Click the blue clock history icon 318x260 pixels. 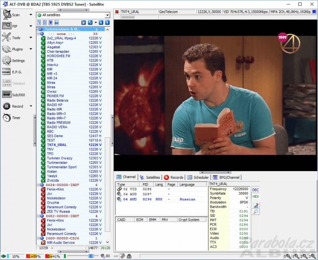pos(83,23)
